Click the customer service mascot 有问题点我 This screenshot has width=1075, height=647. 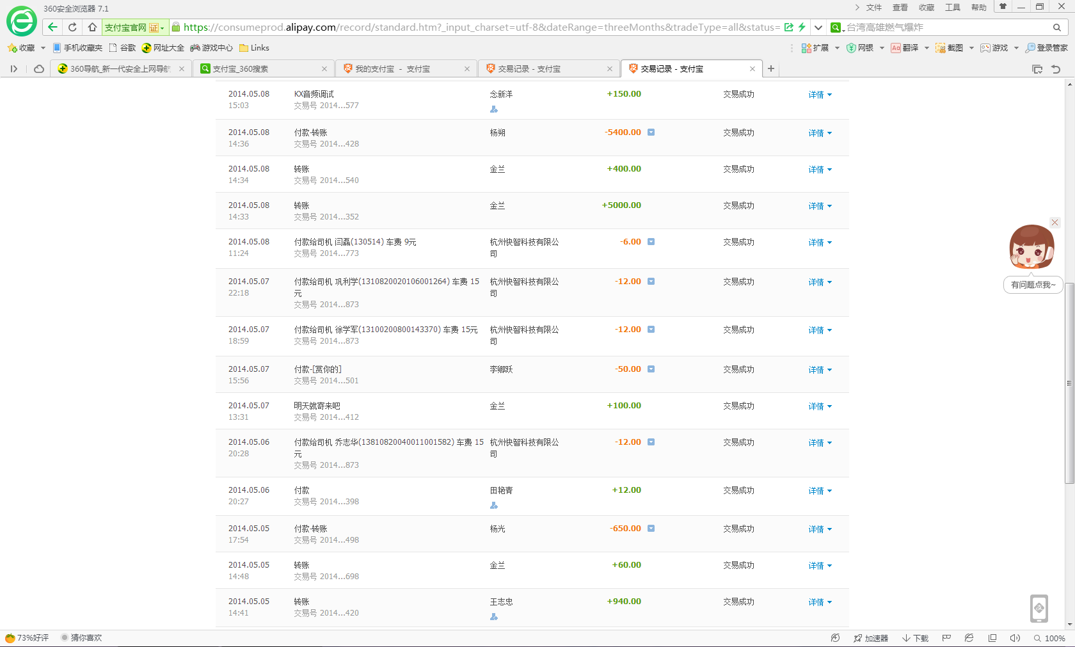(1031, 247)
